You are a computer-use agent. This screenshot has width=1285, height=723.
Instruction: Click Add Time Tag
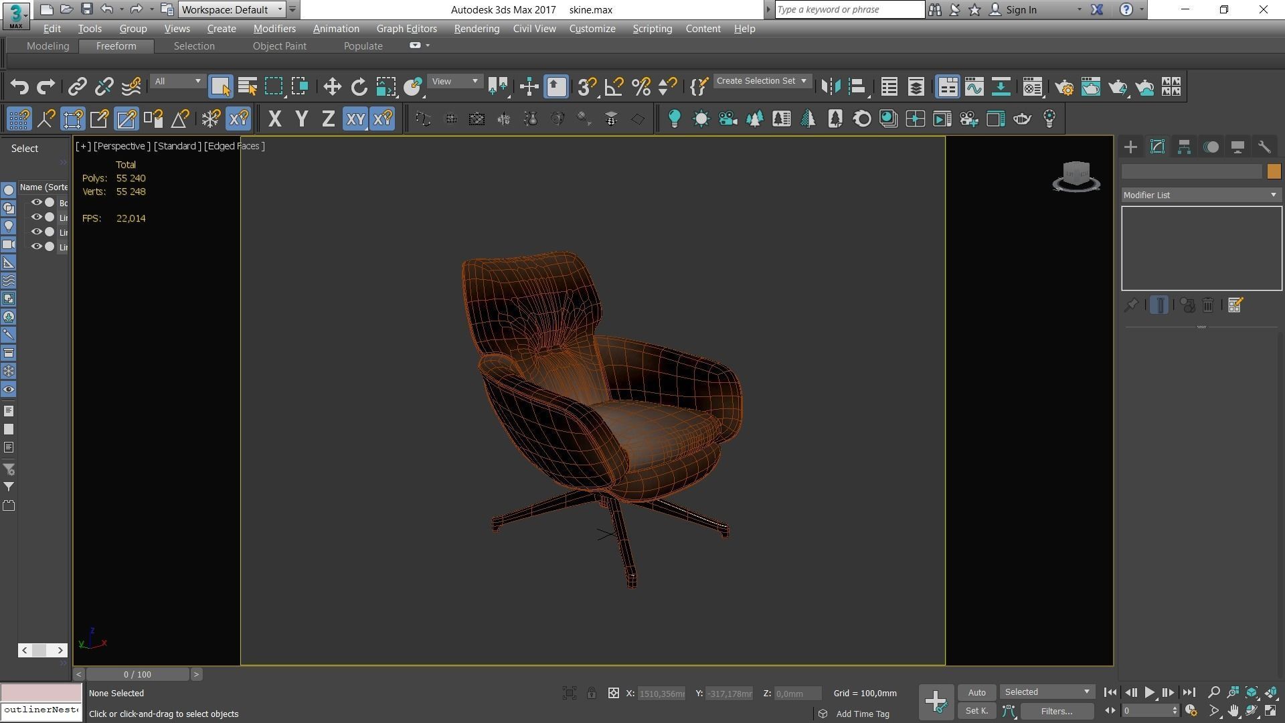(x=863, y=714)
